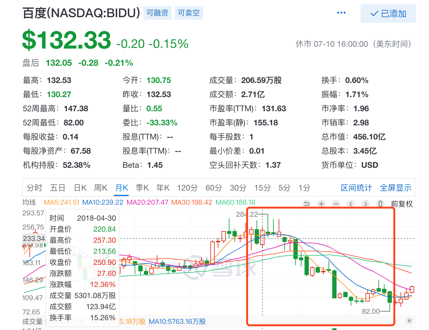Open the three-dots more options menu
This screenshot has width=429, height=330.
coord(341,13)
